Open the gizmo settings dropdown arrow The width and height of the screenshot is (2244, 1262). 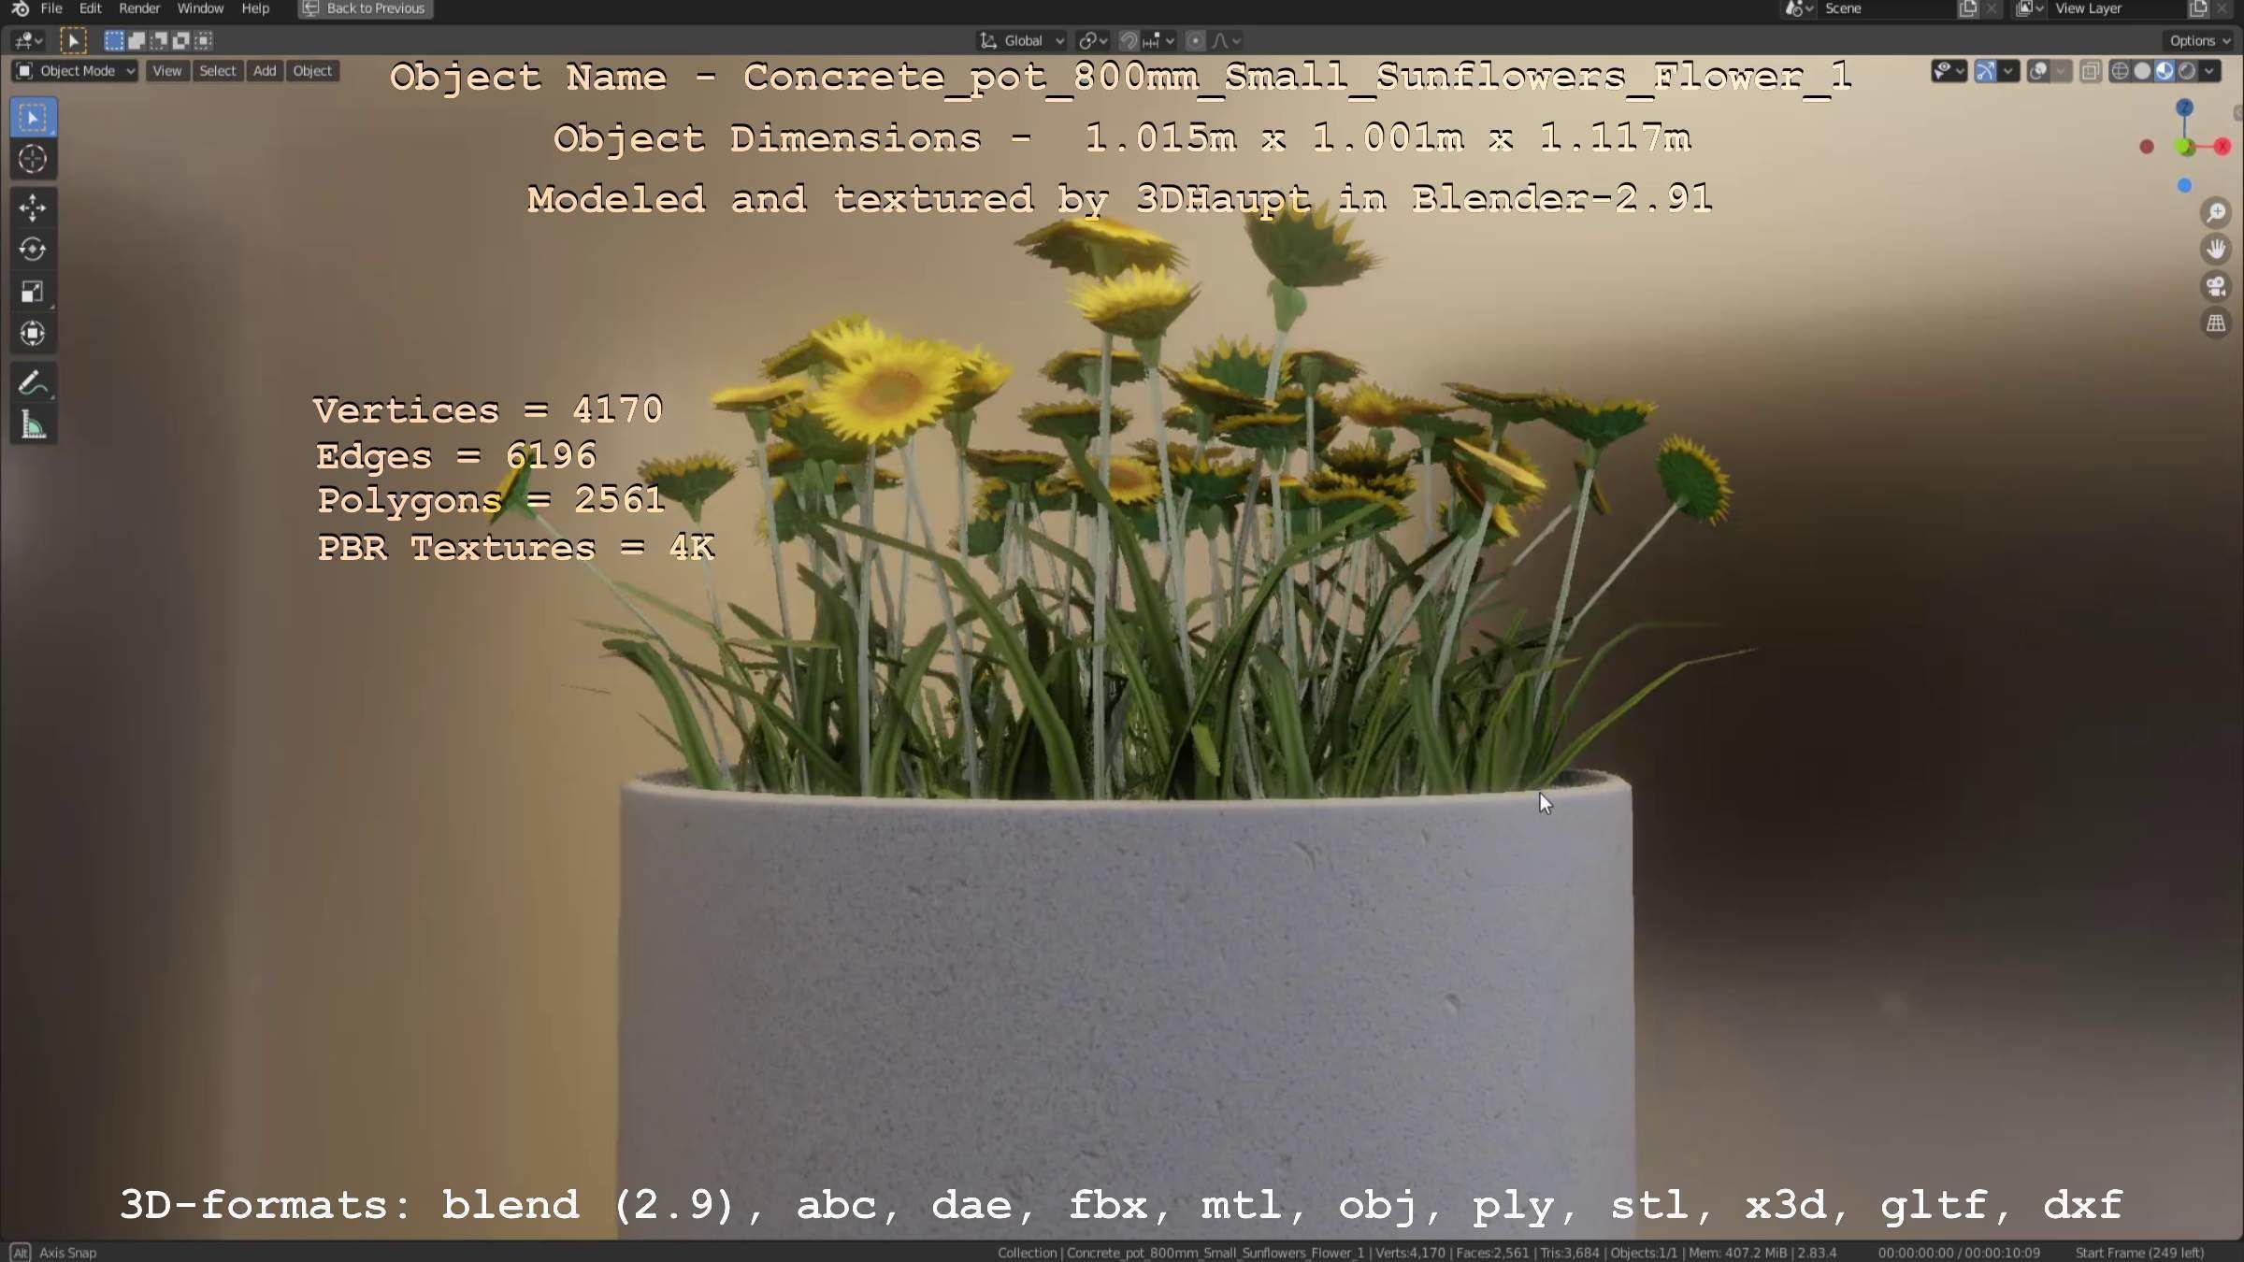(2008, 71)
